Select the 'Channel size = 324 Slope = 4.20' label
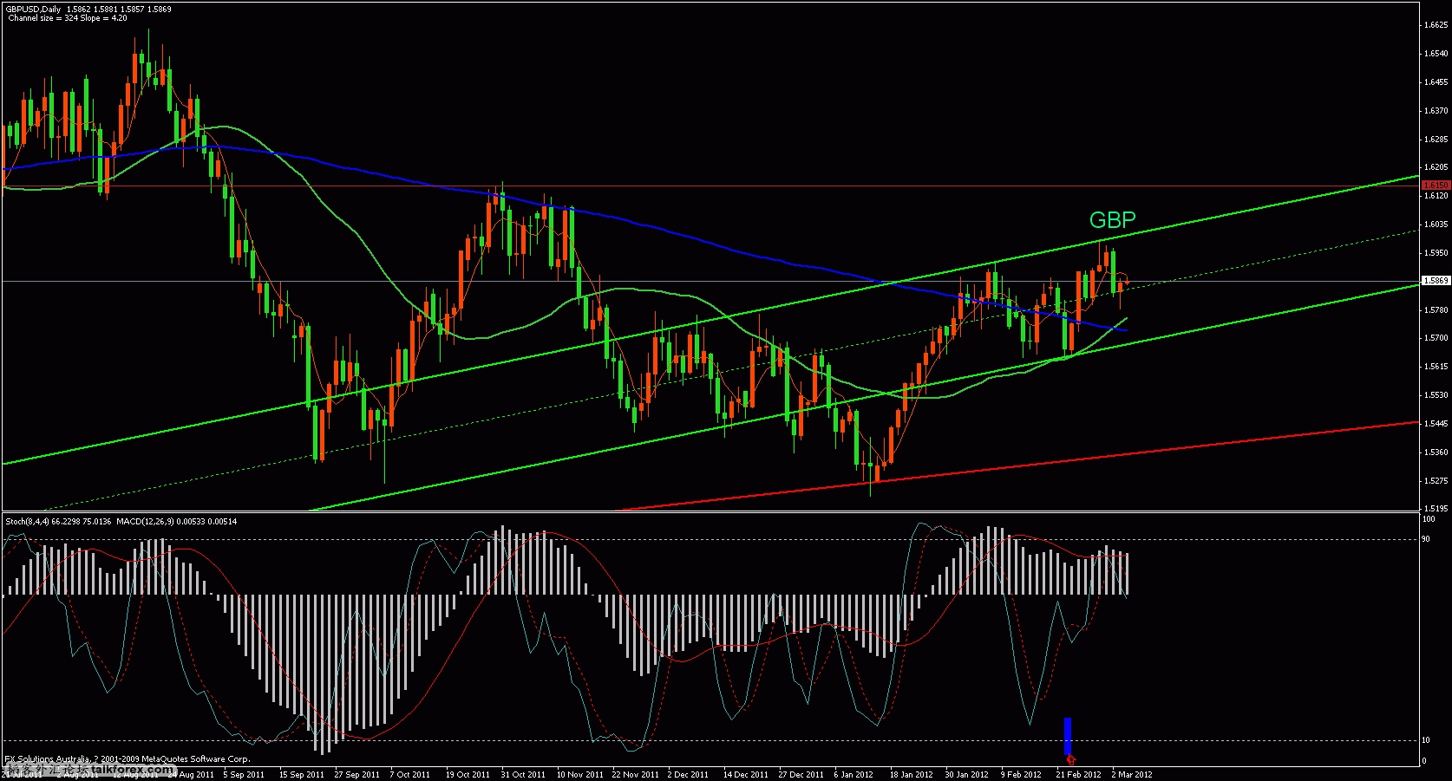 (x=67, y=18)
